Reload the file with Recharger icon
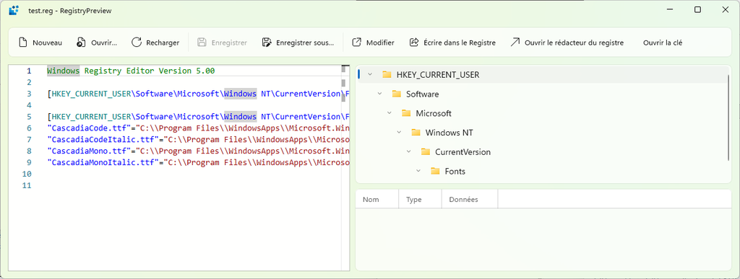This screenshot has width=740, height=279. 137,43
